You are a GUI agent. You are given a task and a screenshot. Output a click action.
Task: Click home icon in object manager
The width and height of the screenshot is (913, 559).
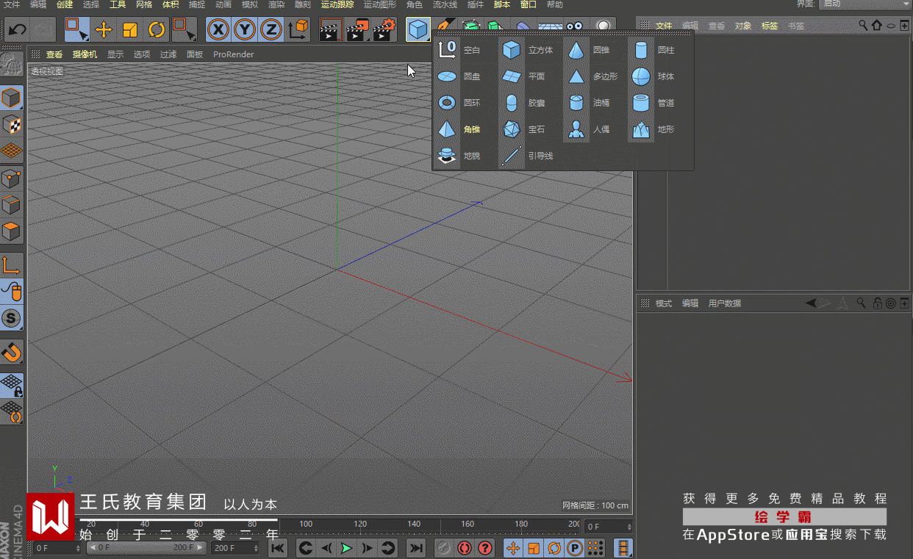(x=877, y=26)
